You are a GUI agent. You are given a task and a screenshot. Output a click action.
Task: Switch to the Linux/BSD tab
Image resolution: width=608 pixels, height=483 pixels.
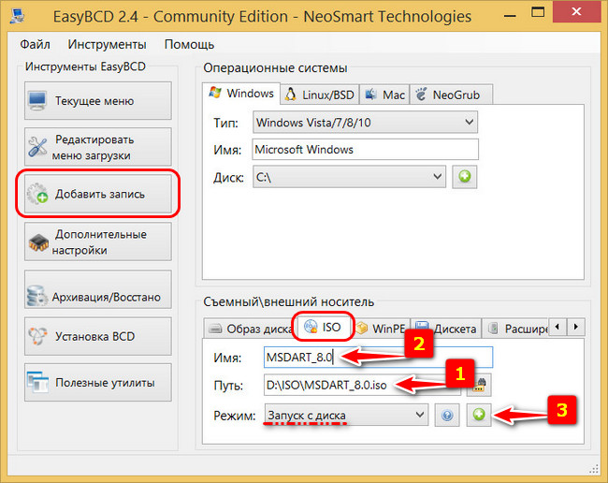[x=320, y=95]
